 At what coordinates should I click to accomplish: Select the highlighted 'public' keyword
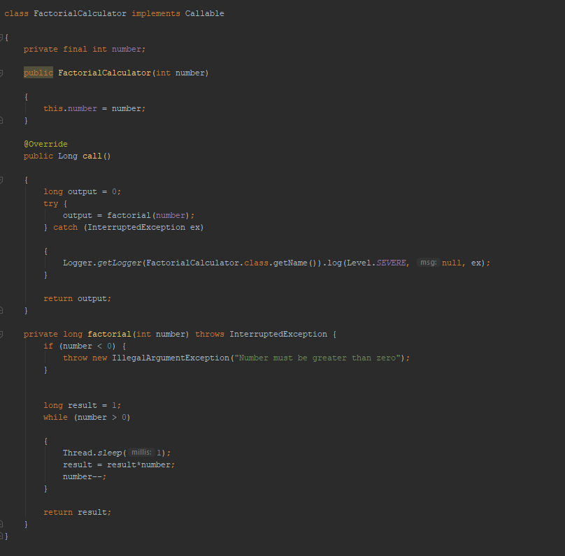[x=38, y=72]
